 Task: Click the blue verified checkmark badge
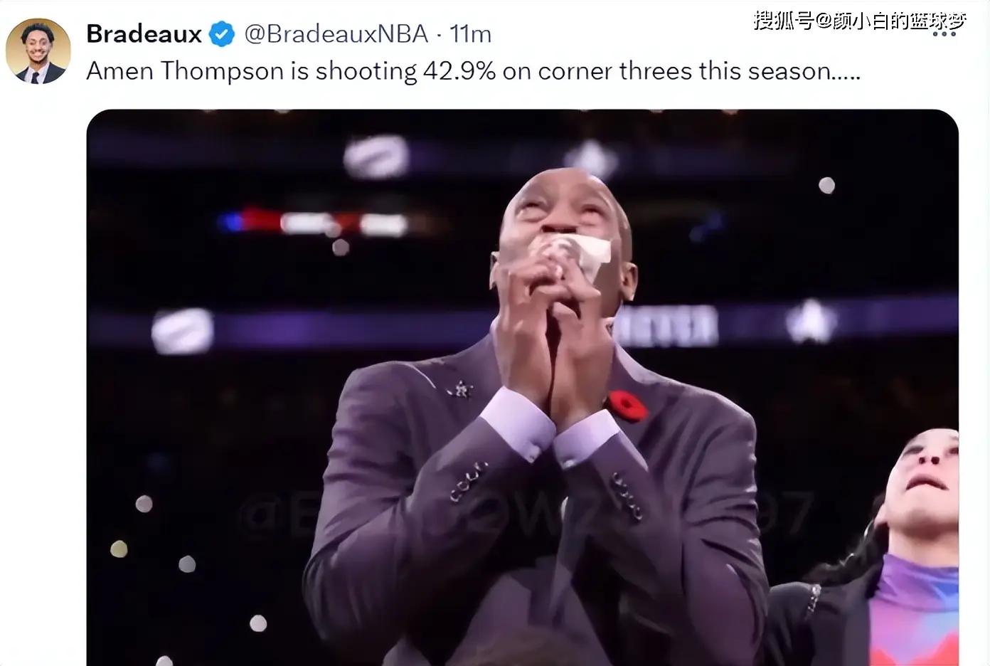pyautogui.click(x=222, y=33)
